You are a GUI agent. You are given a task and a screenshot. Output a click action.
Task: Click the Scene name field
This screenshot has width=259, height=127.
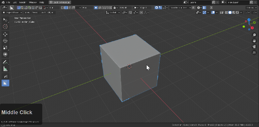click(200, 2)
